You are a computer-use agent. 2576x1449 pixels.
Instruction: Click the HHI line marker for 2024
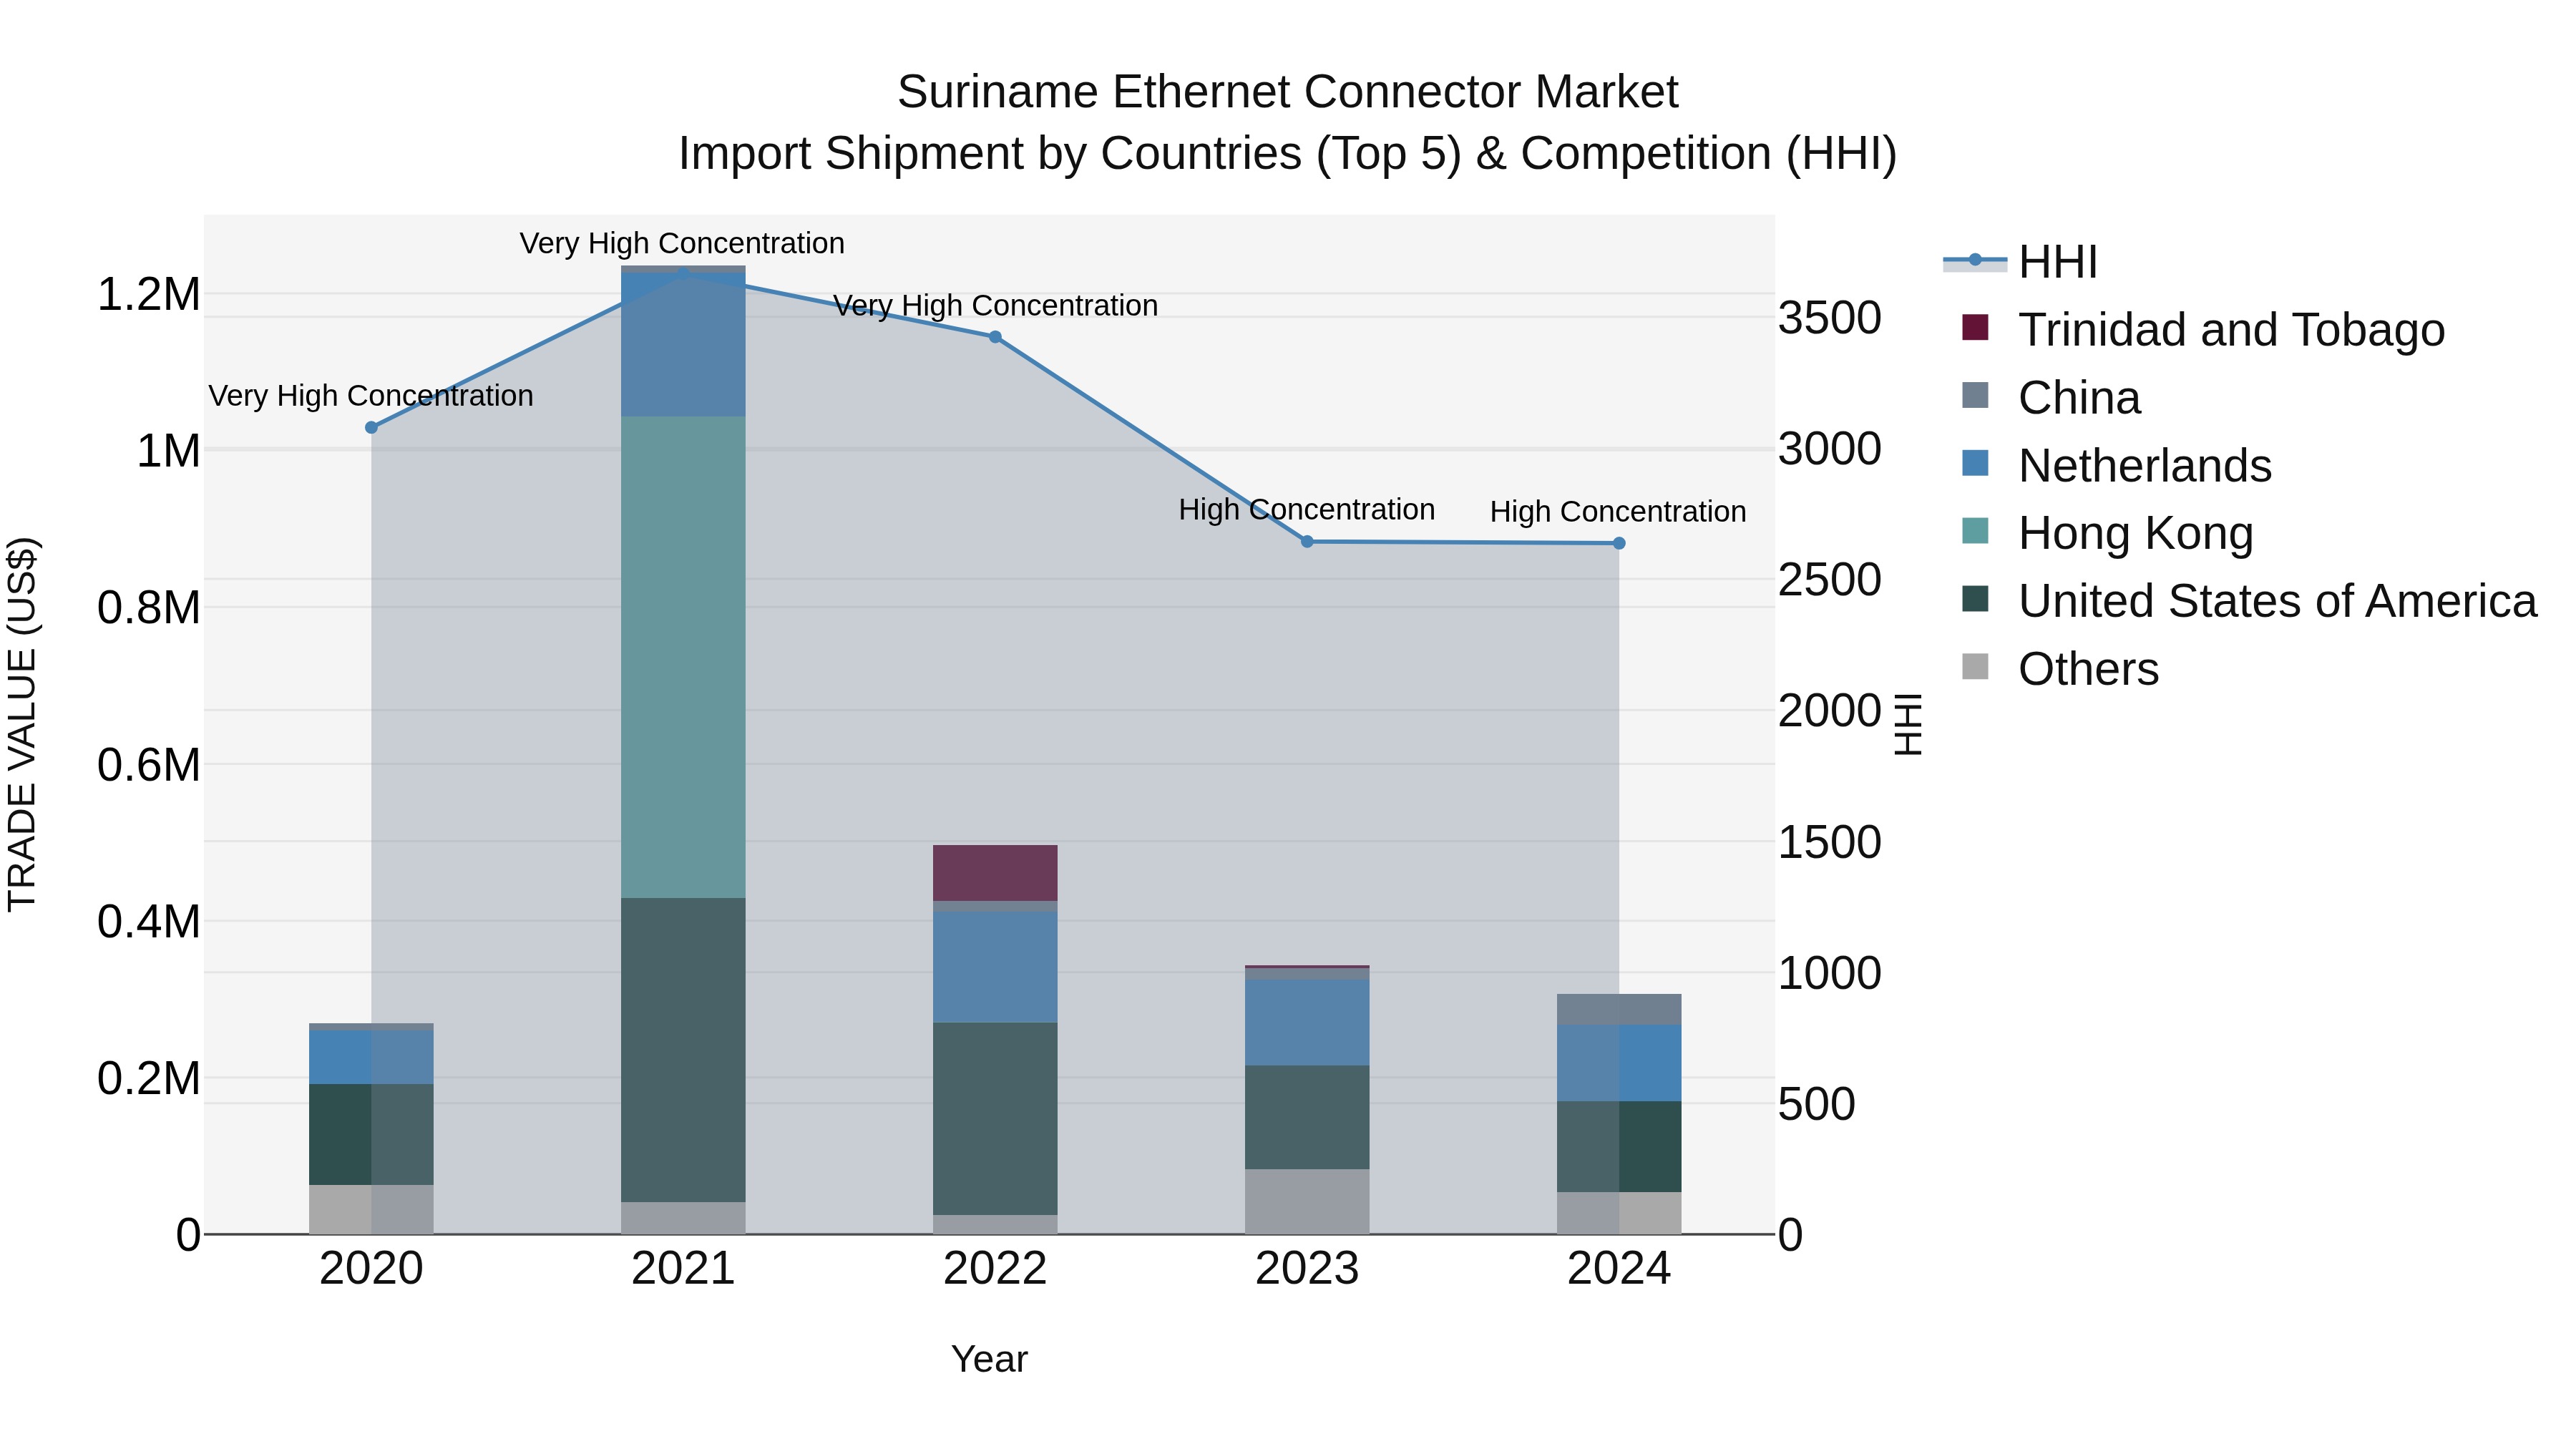1619,543
